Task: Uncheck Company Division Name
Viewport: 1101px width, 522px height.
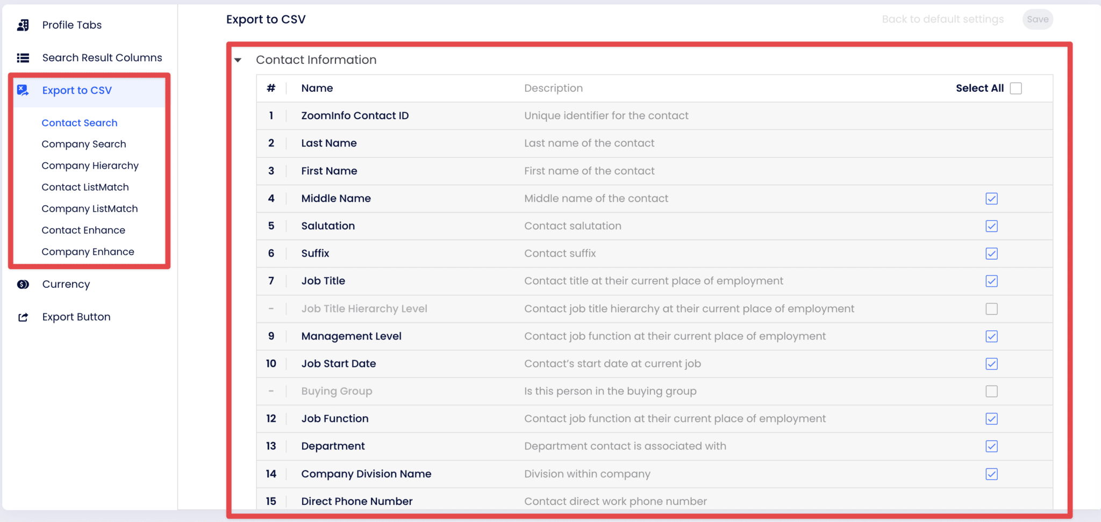Action: 992,474
